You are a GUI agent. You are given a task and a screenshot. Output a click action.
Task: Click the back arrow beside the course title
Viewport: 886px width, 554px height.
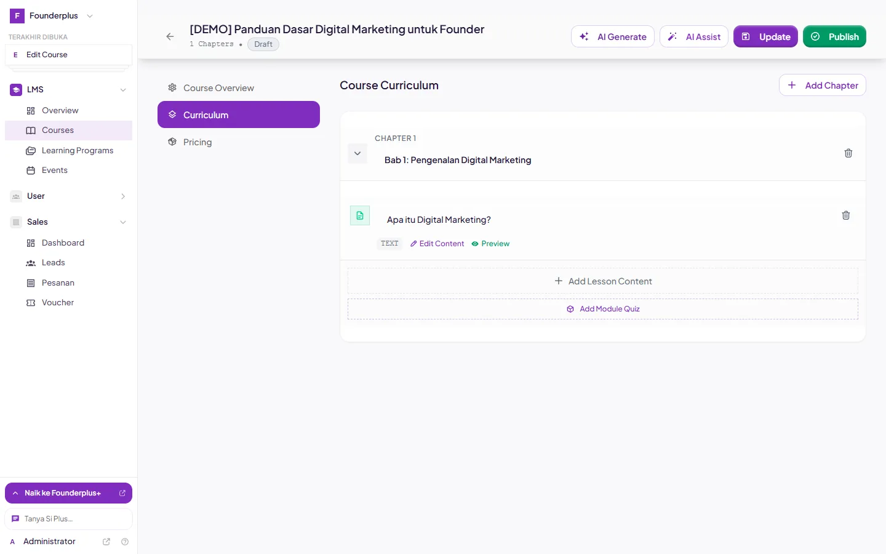tap(170, 37)
